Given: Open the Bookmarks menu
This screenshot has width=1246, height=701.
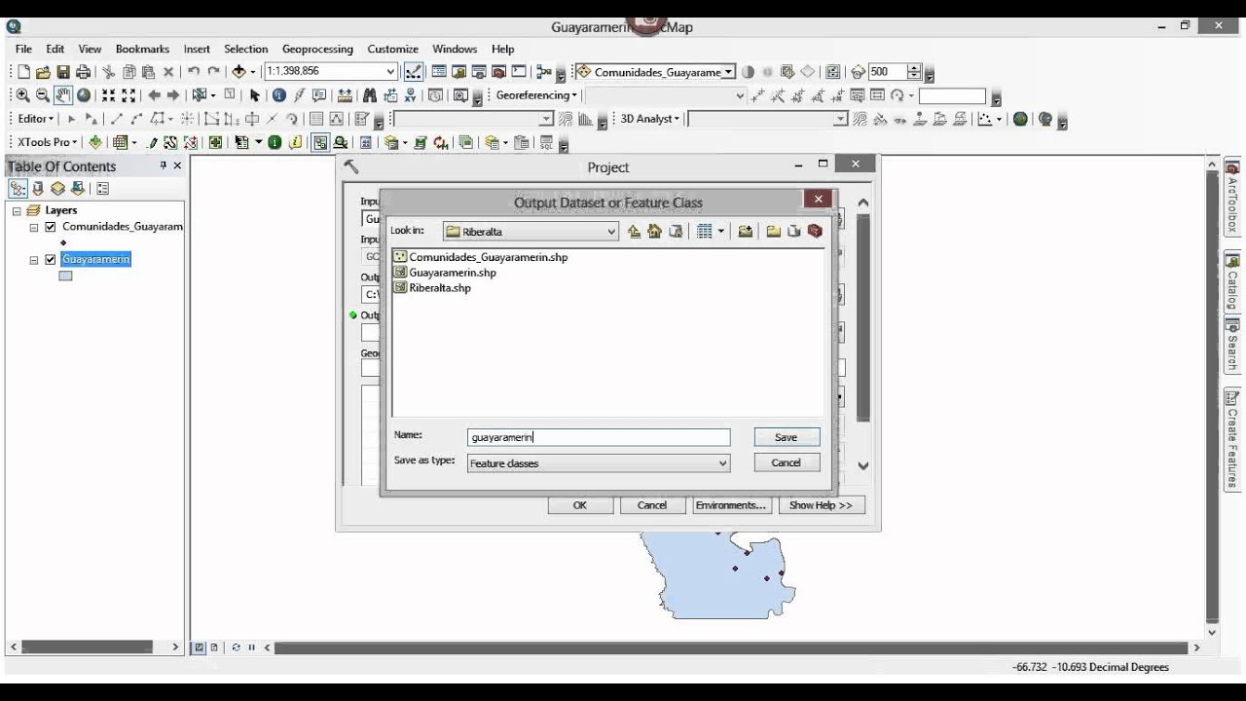Looking at the screenshot, I should tap(142, 49).
